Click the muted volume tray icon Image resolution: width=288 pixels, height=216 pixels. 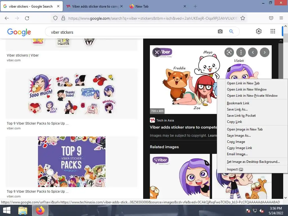pos(262,210)
